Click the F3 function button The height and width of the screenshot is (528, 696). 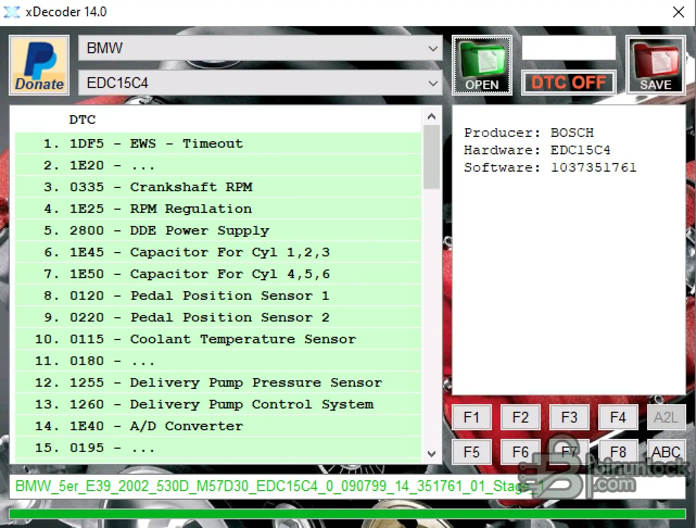[x=569, y=418]
